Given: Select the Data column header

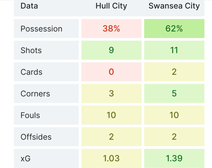Looking at the screenshot, I should (x=29, y=6).
